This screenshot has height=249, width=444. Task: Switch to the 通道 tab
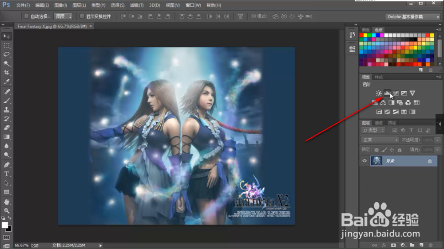pyautogui.click(x=379, y=123)
